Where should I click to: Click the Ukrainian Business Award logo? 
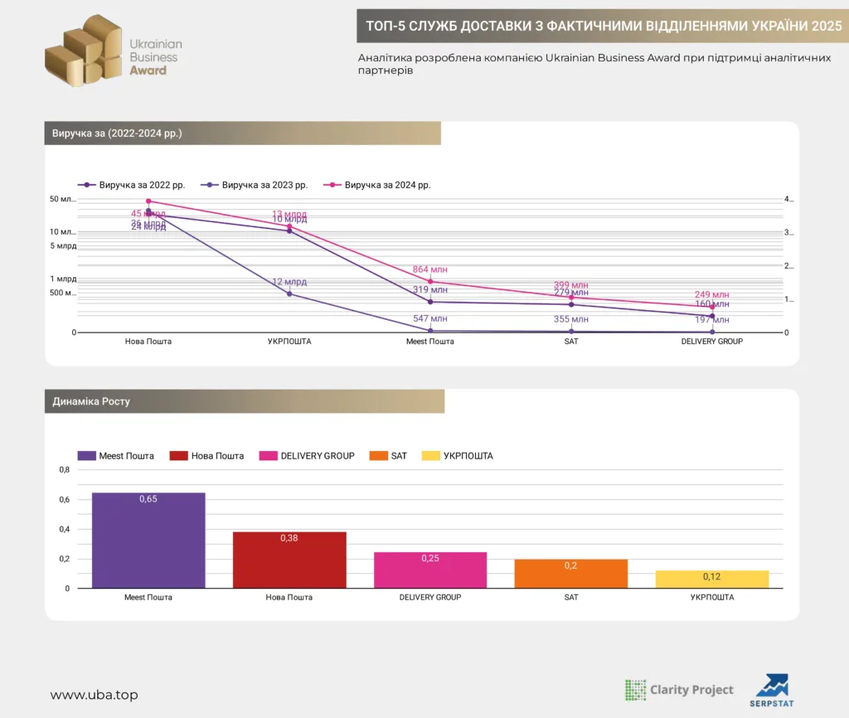coord(114,51)
